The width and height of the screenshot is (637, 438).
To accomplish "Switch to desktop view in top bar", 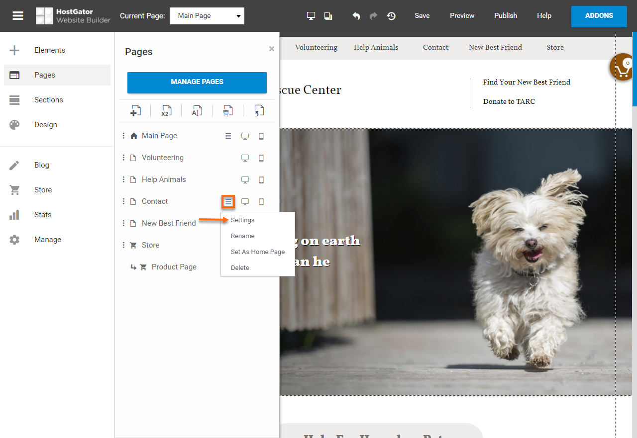I will (x=311, y=16).
